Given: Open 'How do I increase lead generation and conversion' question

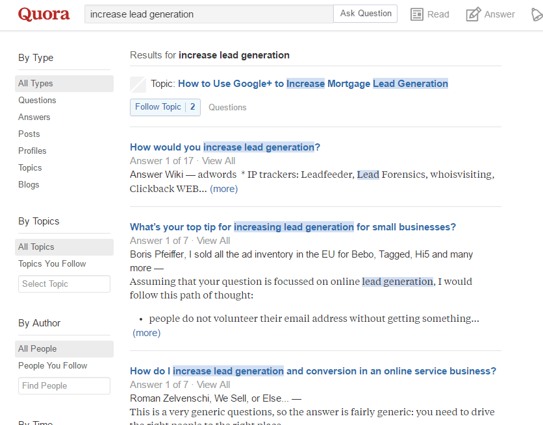Looking at the screenshot, I should [x=313, y=371].
